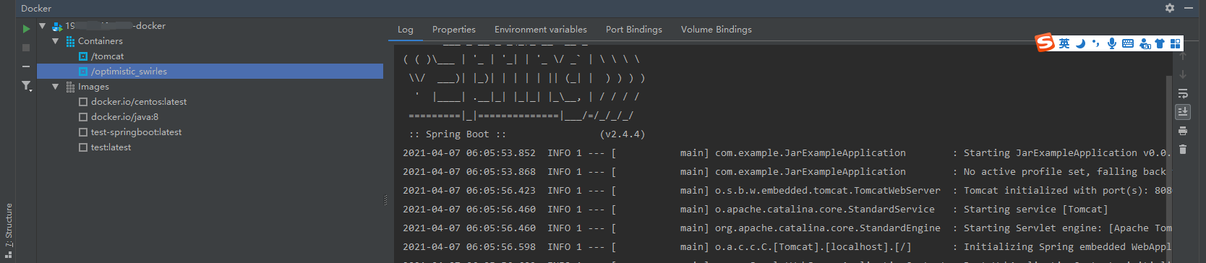The image size is (1206, 263).
Task: Click the Stop square button in Docker toolbar
Action: [26, 48]
